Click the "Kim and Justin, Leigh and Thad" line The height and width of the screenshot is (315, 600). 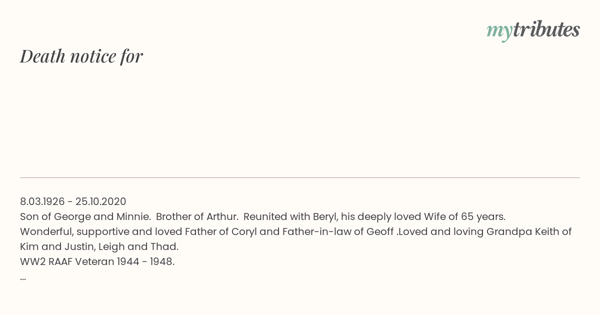tap(99, 246)
